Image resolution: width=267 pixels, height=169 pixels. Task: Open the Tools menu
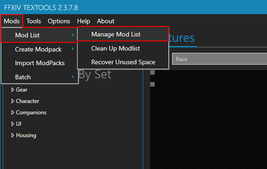pos(34,21)
